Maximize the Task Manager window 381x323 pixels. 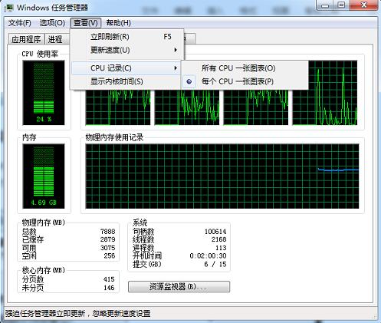(x=341, y=5)
